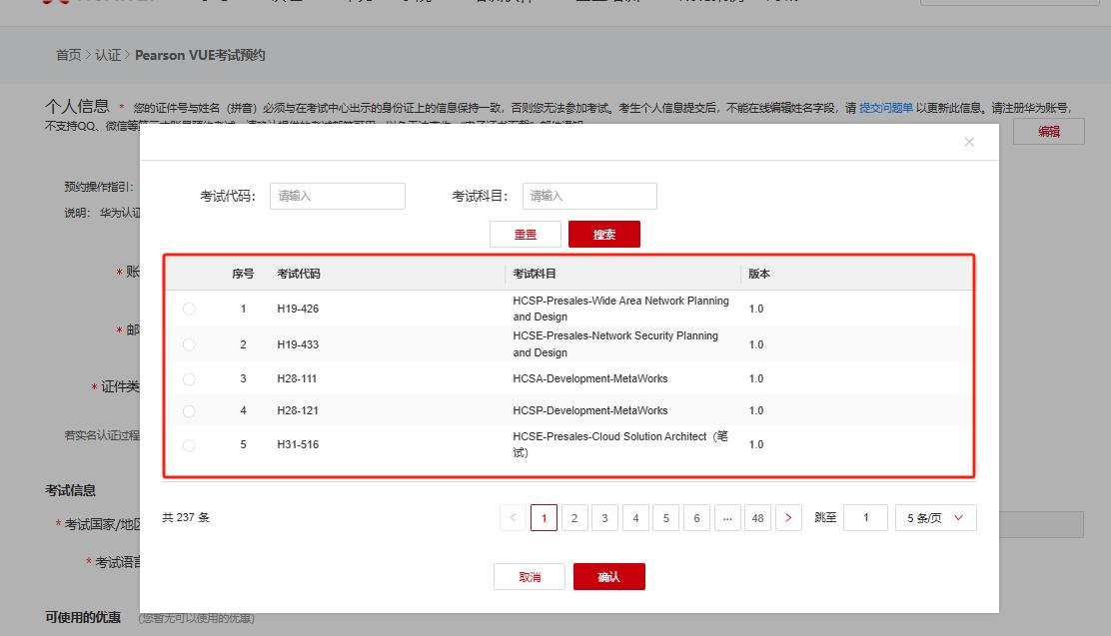Click the 版本 column header
The height and width of the screenshot is (636, 1111).
point(759,274)
